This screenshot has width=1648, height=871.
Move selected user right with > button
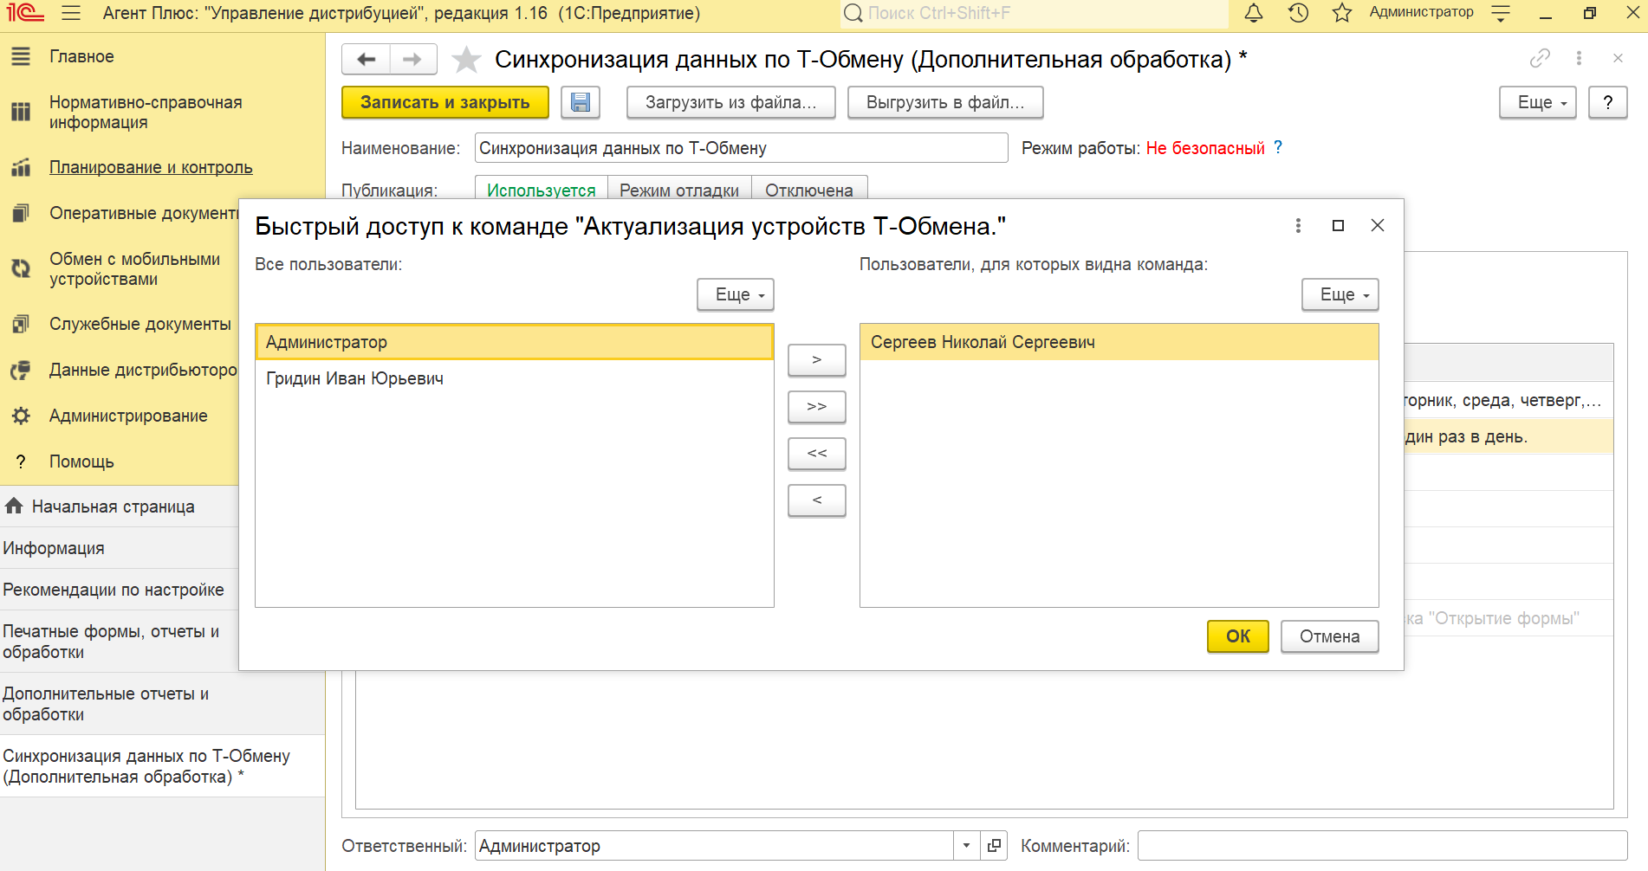(x=817, y=359)
